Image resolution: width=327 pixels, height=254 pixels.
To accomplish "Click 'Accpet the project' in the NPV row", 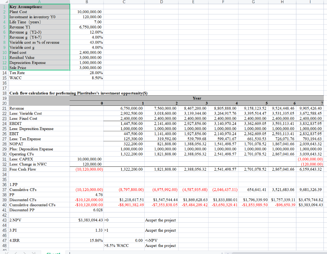I will coord(161,220).
